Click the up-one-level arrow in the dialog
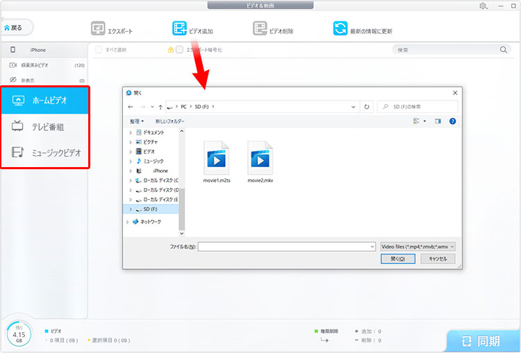 160,107
